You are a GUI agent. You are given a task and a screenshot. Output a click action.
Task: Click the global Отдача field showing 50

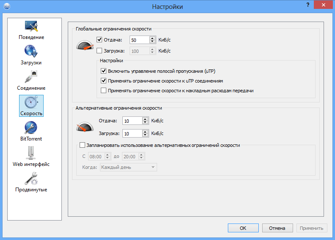[140, 40]
